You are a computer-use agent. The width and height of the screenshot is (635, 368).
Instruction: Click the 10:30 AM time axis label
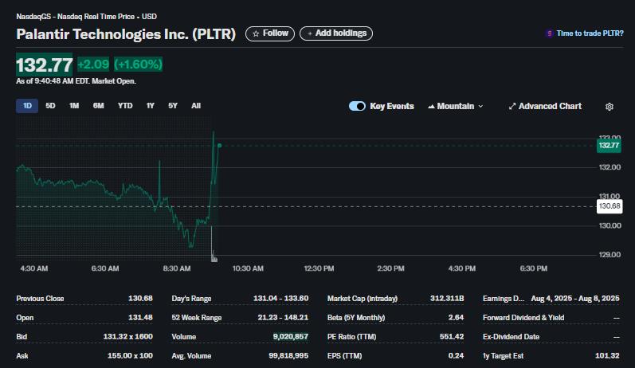(248, 268)
